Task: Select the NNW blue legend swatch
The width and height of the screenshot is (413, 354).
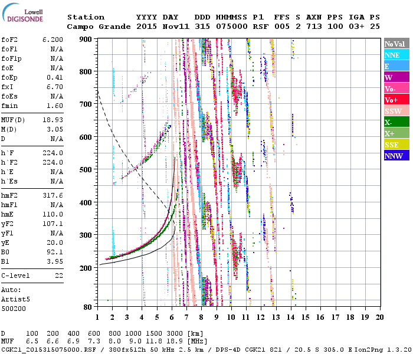Action: pyautogui.click(x=396, y=156)
